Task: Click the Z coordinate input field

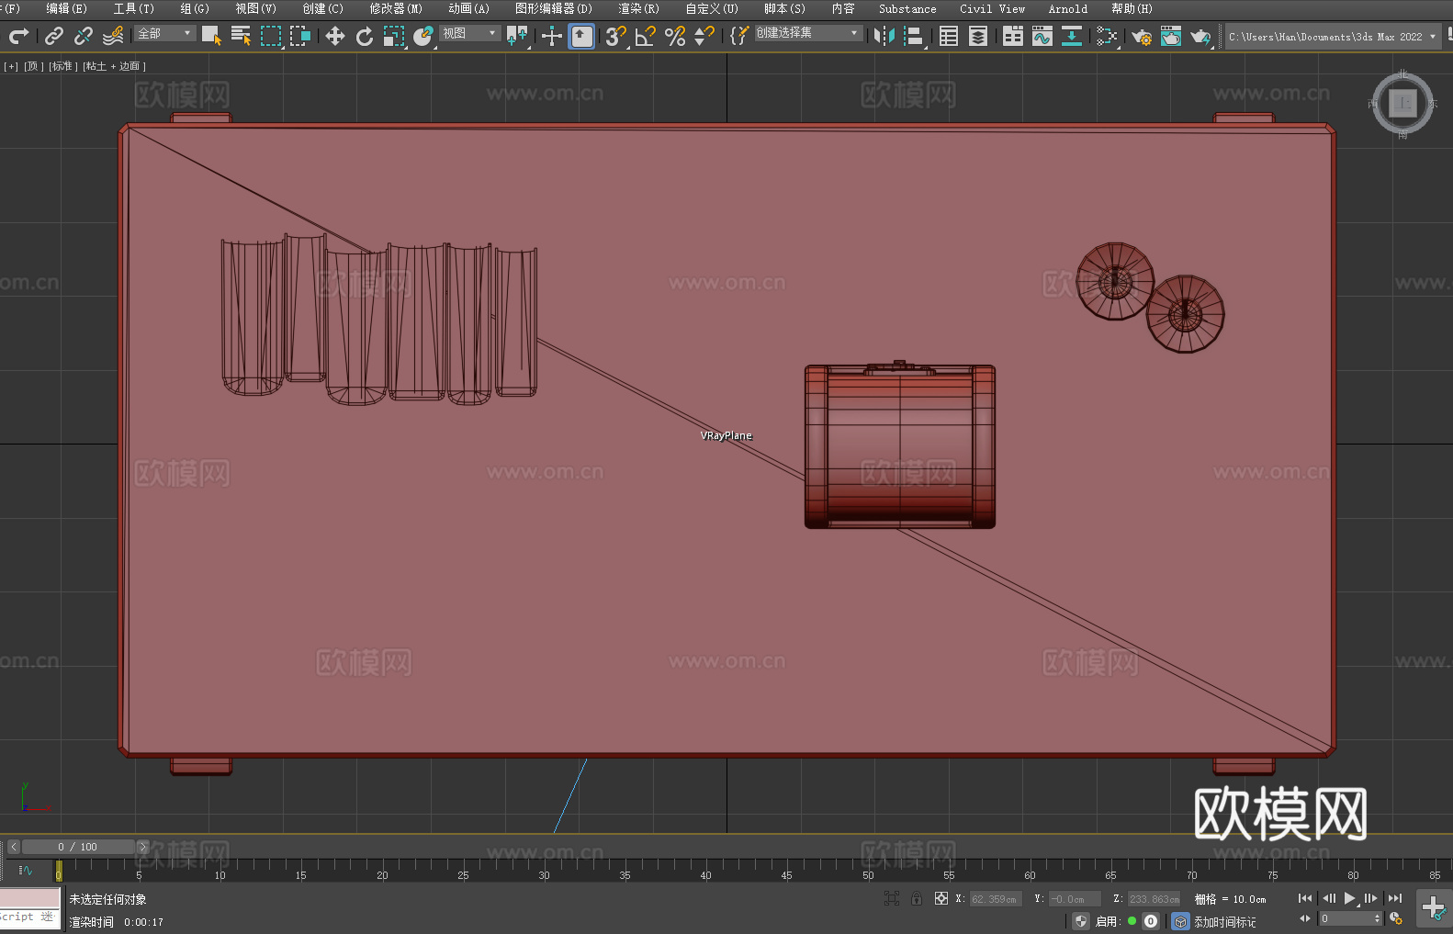Action: point(1154,899)
